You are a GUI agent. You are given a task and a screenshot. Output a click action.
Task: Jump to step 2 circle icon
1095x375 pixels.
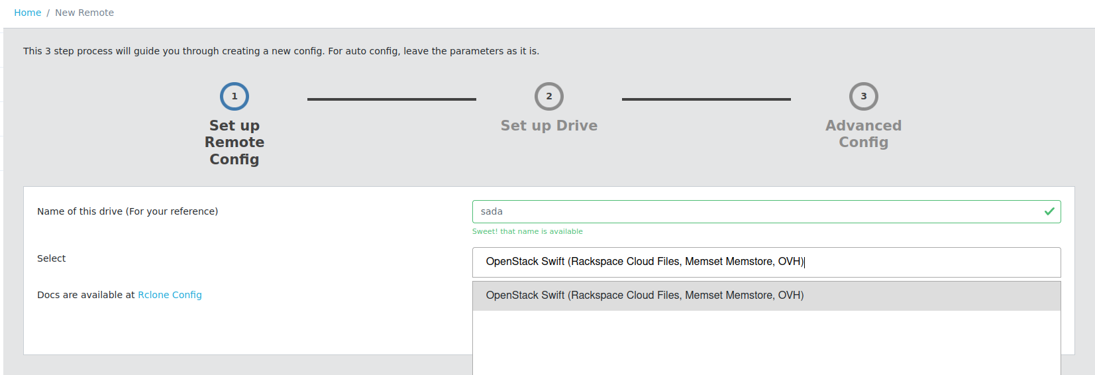coord(549,97)
